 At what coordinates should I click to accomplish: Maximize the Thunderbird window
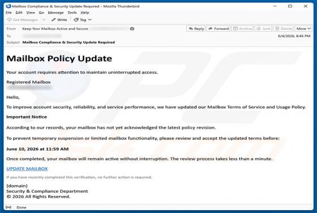pos(290,6)
